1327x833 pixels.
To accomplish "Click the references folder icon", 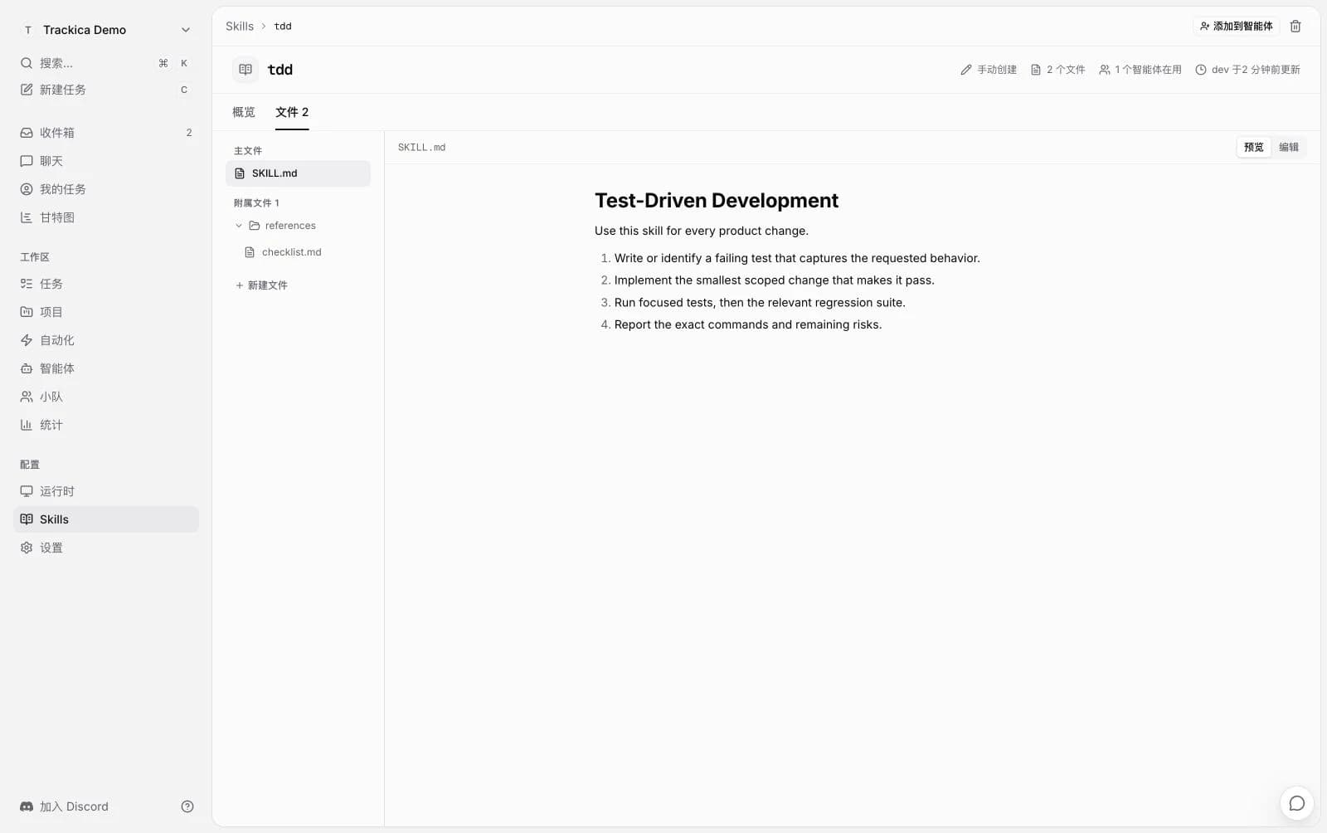I will [x=255, y=226].
